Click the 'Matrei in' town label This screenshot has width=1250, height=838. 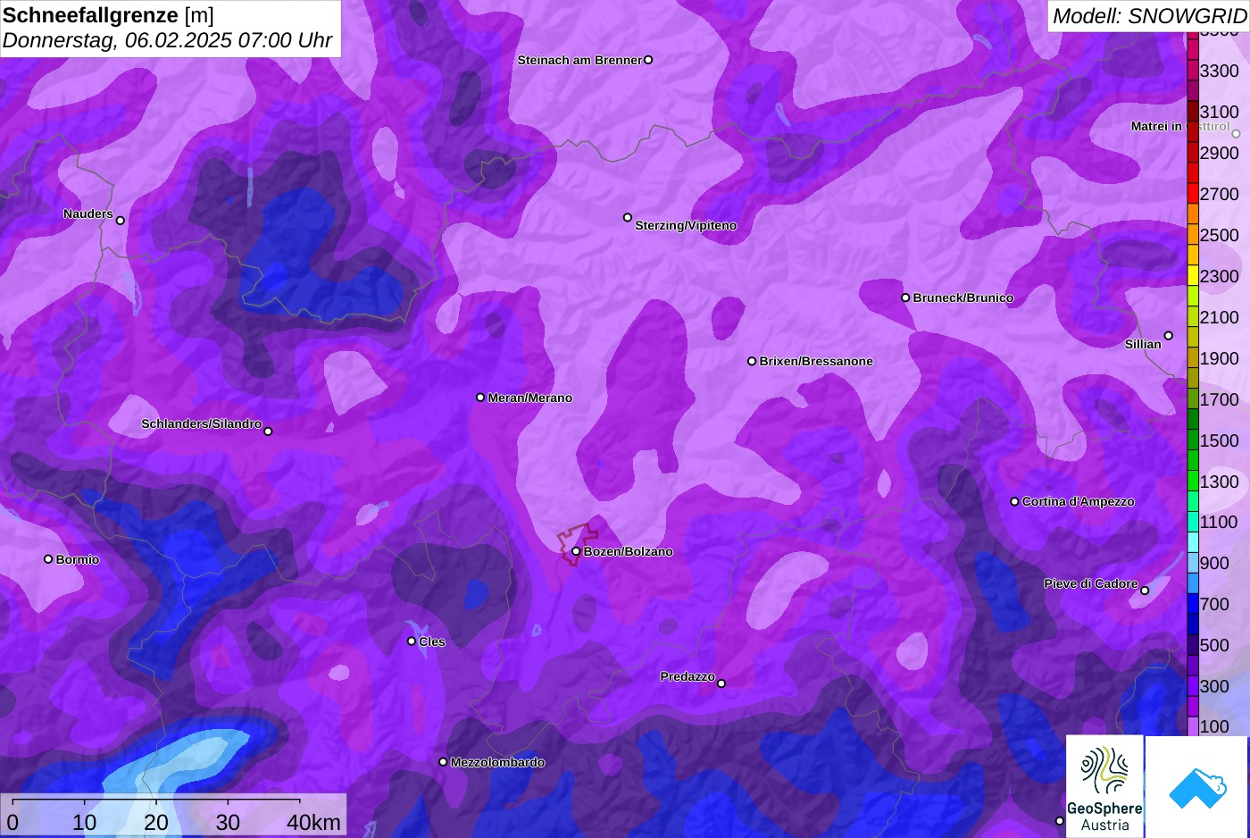point(1156,126)
